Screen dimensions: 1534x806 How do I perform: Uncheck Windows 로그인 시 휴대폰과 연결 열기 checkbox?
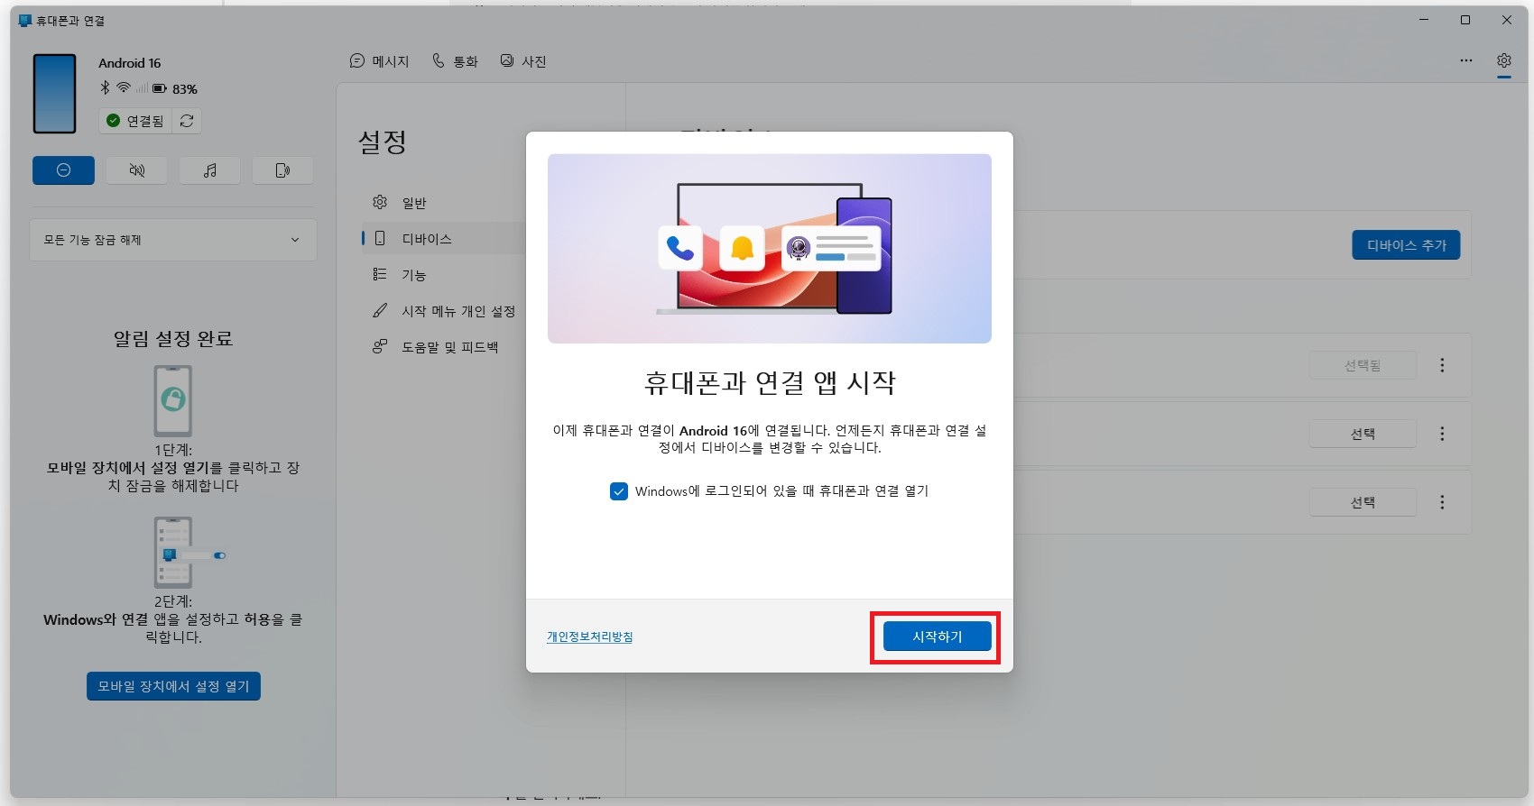pyautogui.click(x=618, y=491)
